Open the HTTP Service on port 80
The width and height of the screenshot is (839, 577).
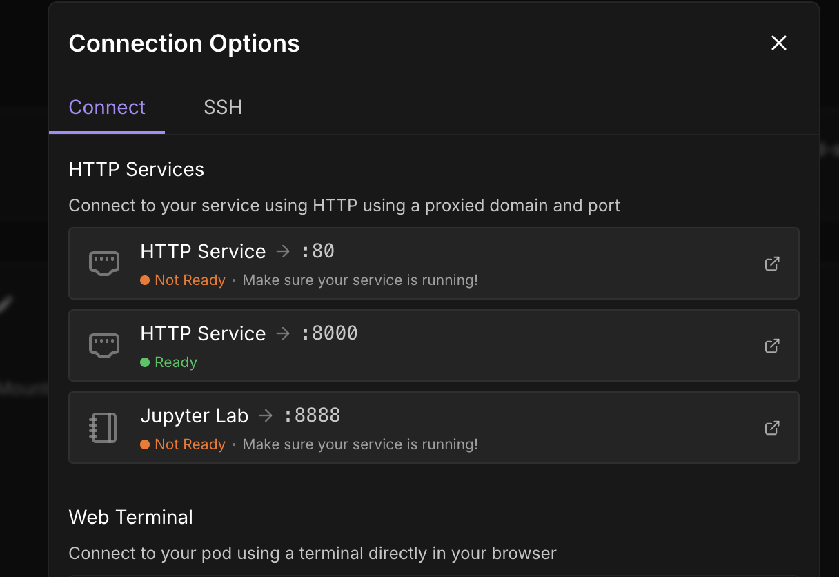coord(433,264)
